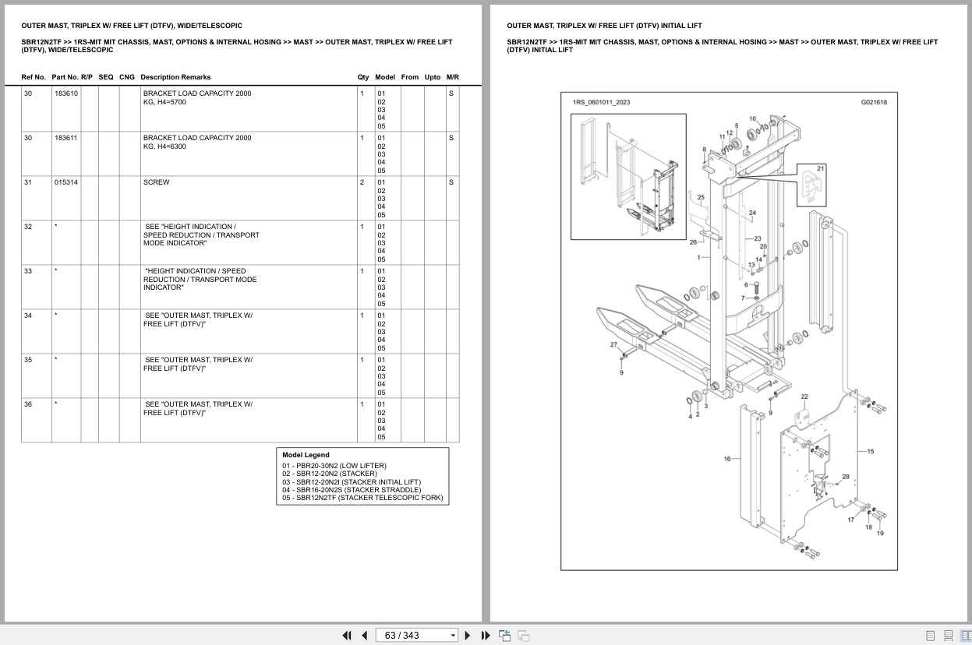Click the truck overview inset thumbnail

click(x=628, y=176)
